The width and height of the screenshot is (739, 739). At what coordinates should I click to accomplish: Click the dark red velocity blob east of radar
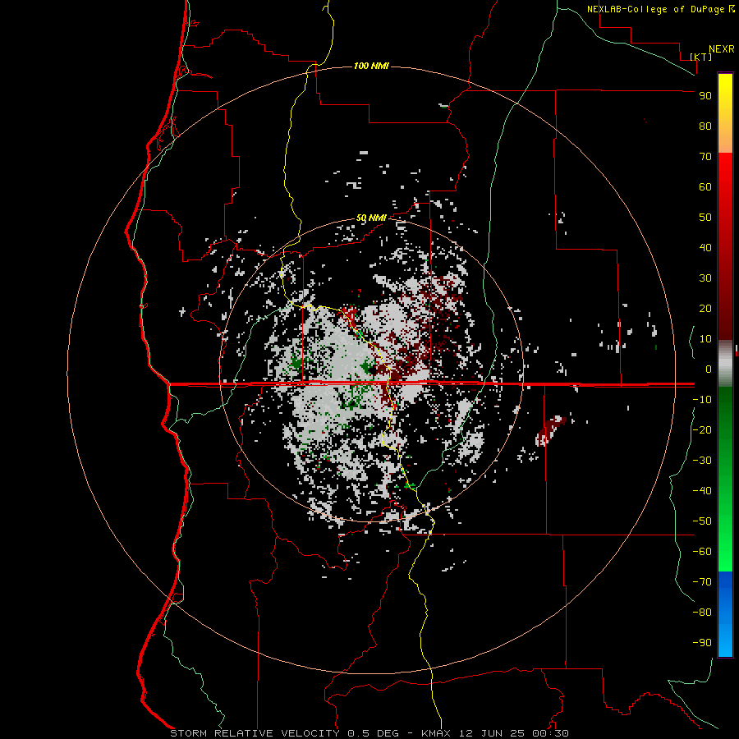pos(550,430)
